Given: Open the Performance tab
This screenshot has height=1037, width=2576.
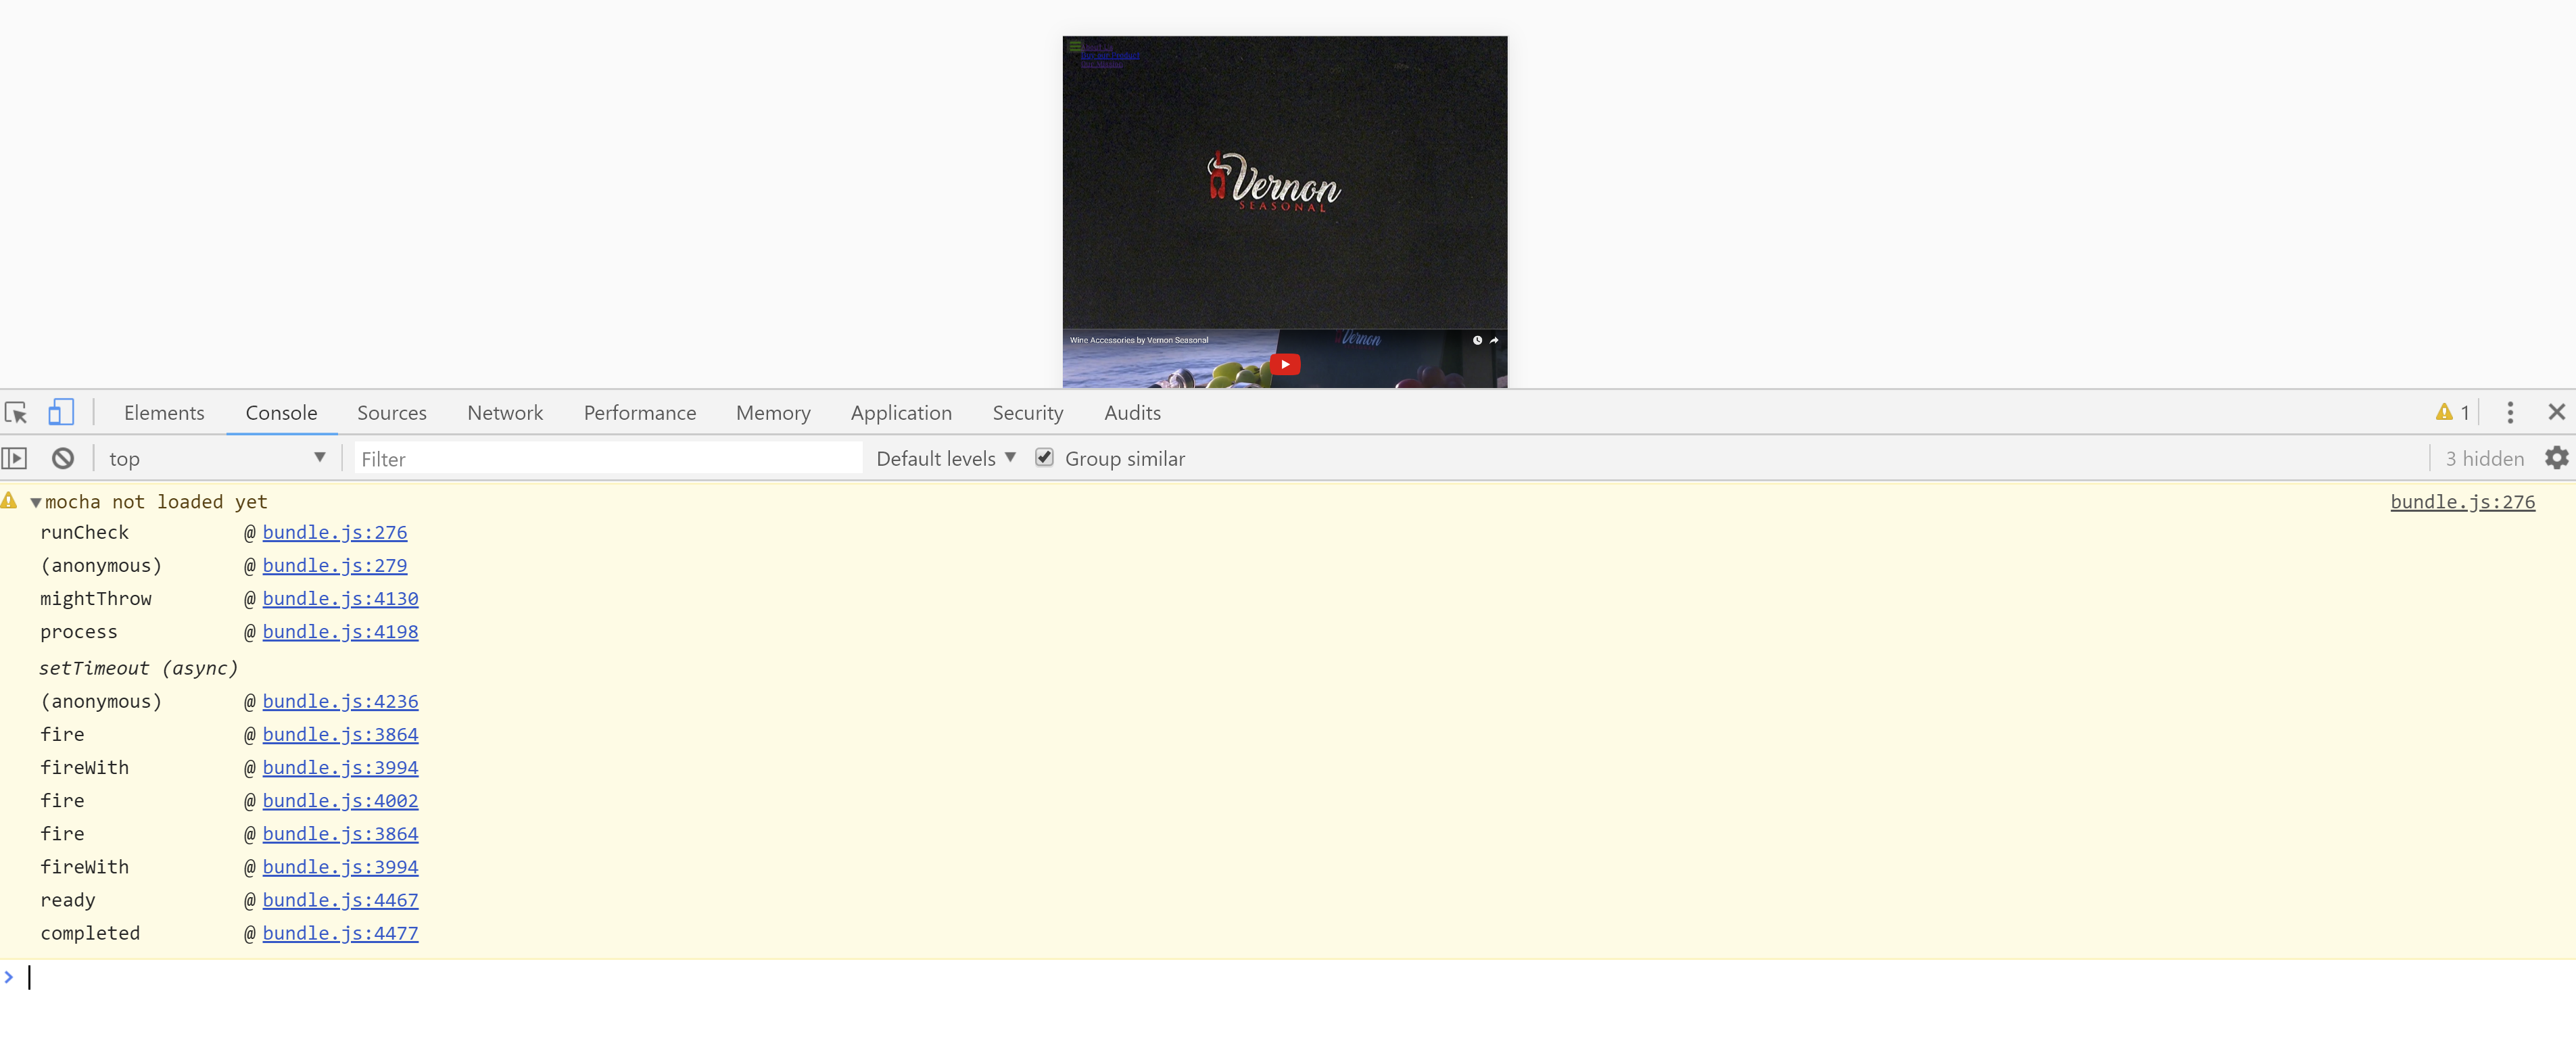Looking at the screenshot, I should (x=640, y=412).
